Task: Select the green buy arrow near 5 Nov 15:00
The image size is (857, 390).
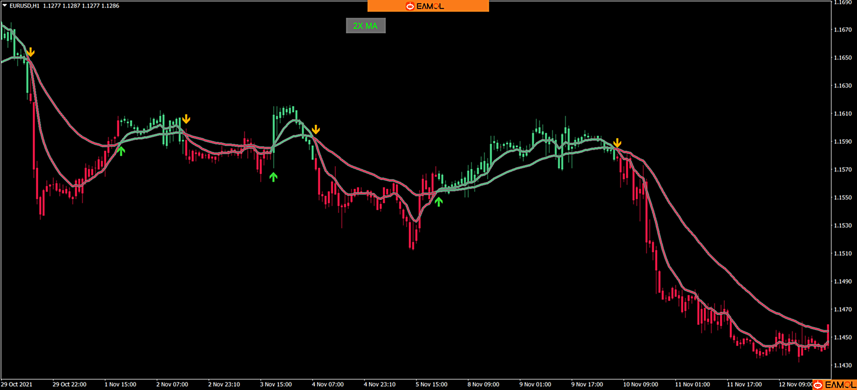Action: pyautogui.click(x=439, y=201)
